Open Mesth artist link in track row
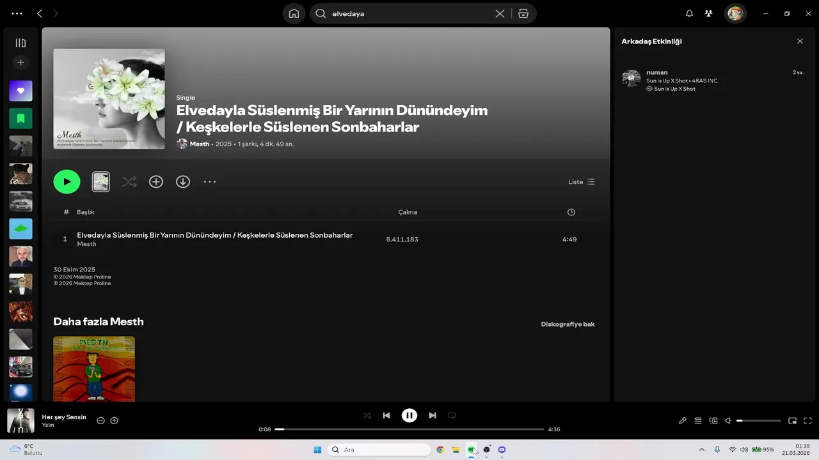Screen dimensions: 819x460 tap(87, 244)
